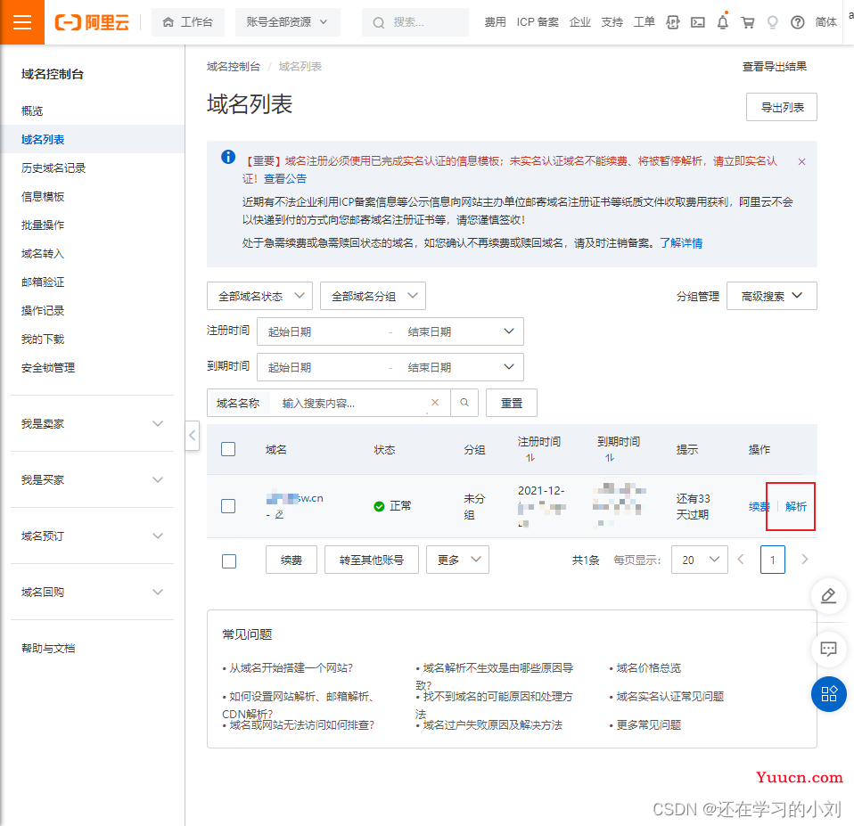Screen dimensions: 854x826
Task: Change the per-page display count of 20
Action: [699, 560]
